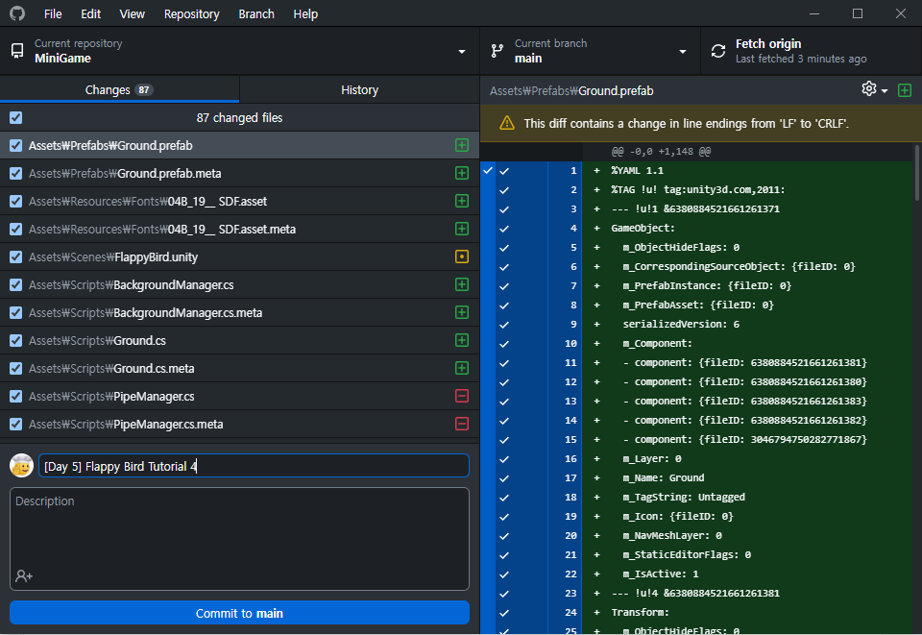Toggle the select-all 87 changed files checkbox

[16, 117]
